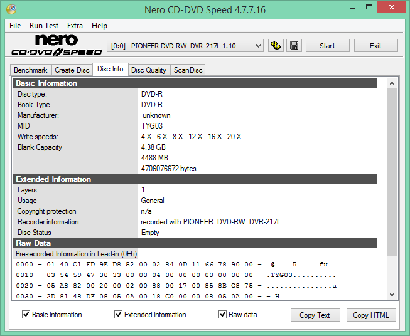410x336 pixels.
Task: Click the Recorder information label
Action: point(48,222)
